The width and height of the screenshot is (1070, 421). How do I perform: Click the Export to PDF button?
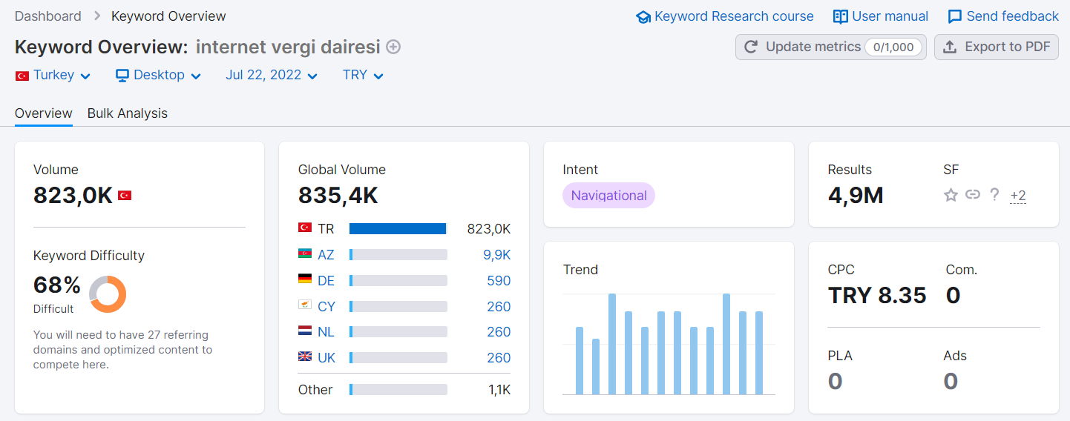click(x=997, y=47)
